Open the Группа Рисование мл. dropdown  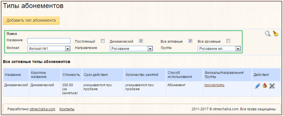[219, 49]
